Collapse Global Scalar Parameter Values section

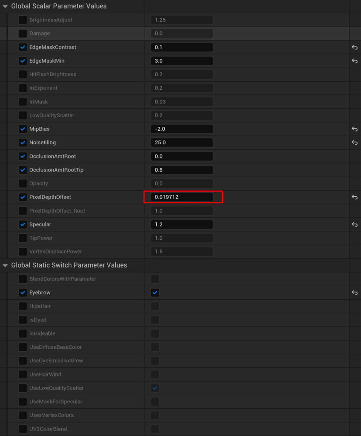pos(5,6)
